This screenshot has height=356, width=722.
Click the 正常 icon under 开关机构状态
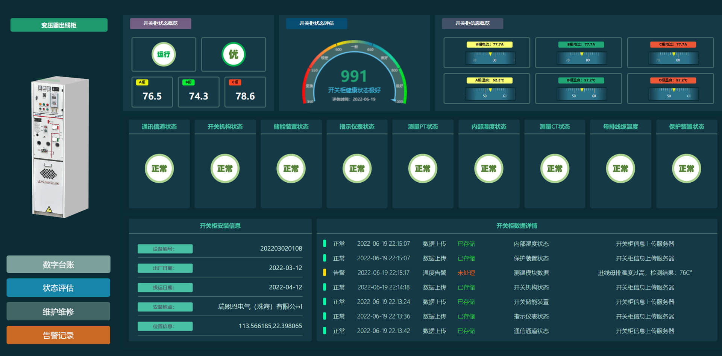coord(225,168)
